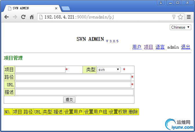Open the Chrome hamburger menu
The width and height of the screenshot is (195, 132).
[189, 17]
